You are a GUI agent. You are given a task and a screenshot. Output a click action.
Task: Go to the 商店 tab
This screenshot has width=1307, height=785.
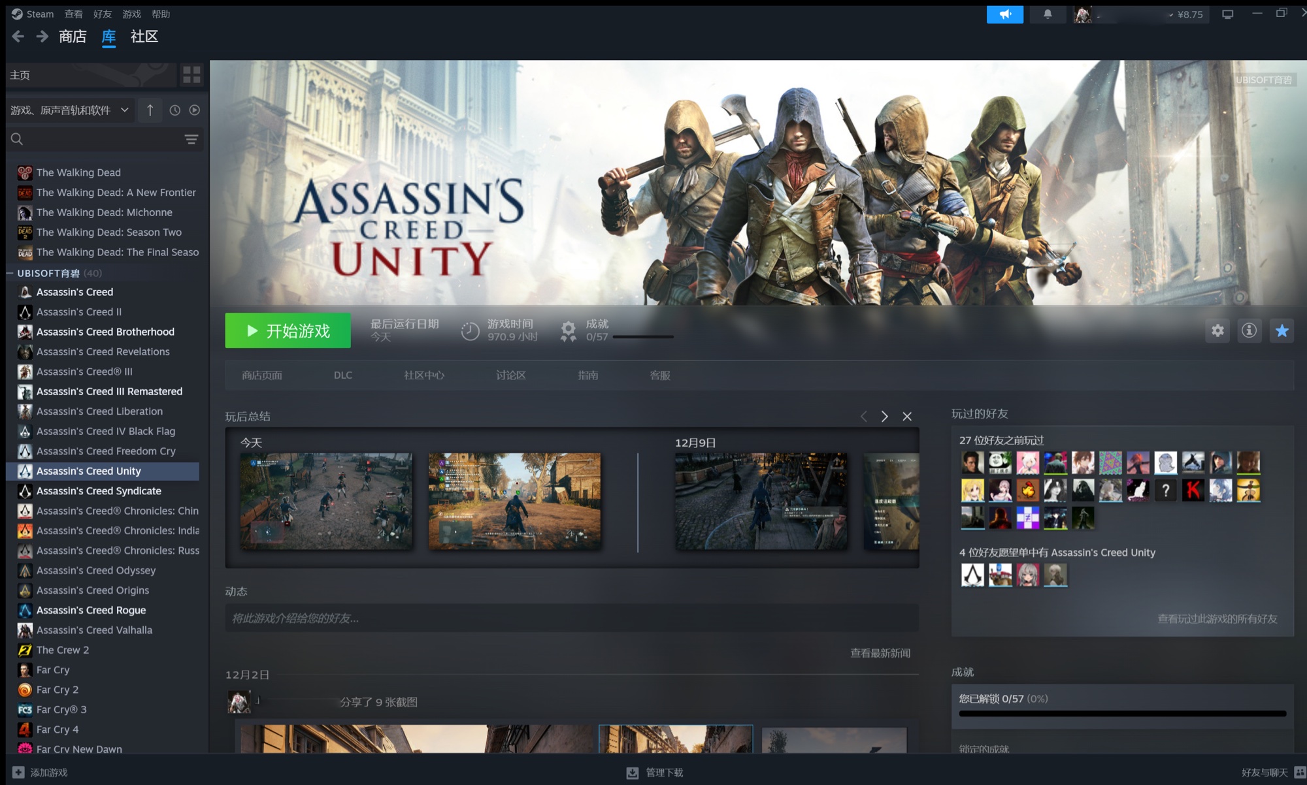(73, 37)
